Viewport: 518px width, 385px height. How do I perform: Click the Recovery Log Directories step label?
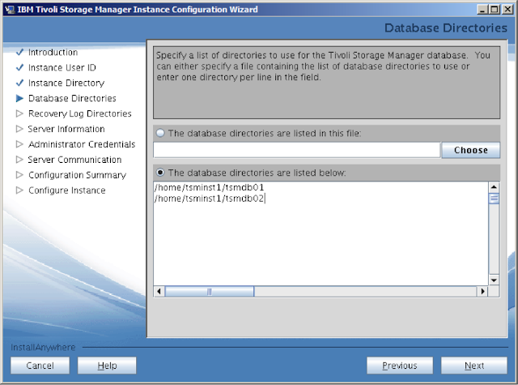(80, 113)
